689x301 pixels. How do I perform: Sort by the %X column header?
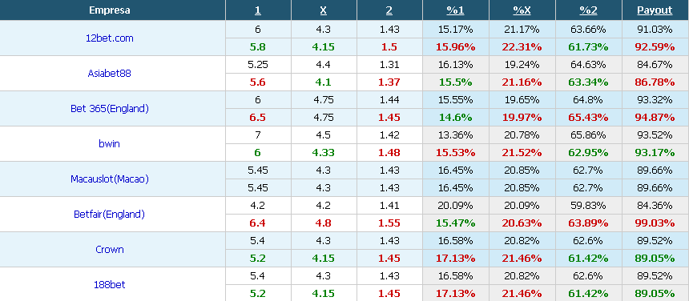point(522,10)
